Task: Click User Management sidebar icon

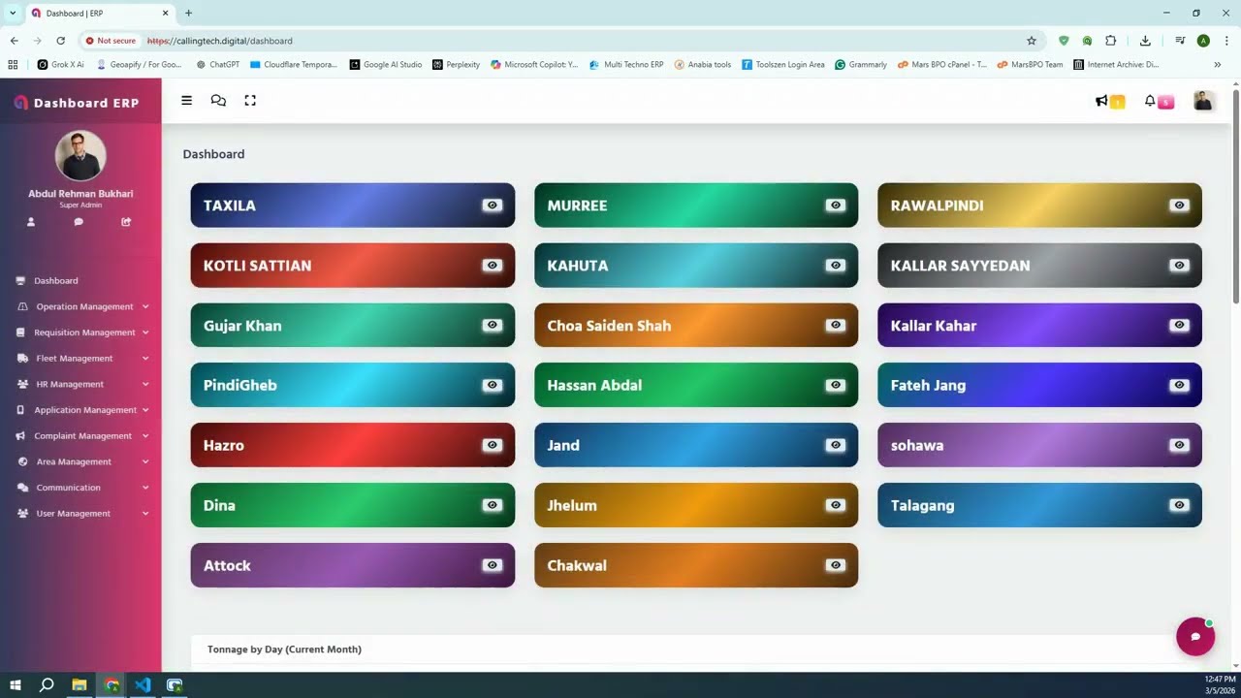Action: pos(22,514)
